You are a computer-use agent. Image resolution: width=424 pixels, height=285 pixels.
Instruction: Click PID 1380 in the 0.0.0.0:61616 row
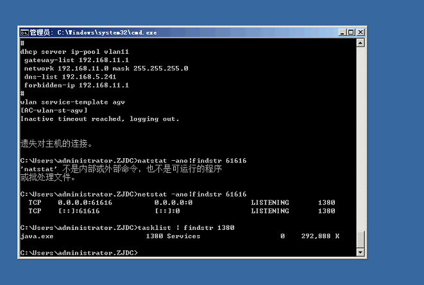coord(326,202)
